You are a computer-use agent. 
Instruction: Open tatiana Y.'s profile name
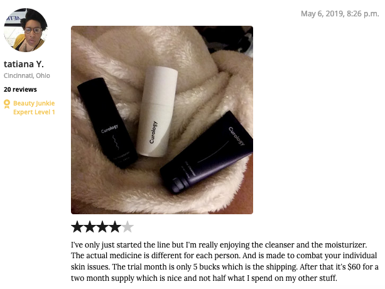click(24, 64)
